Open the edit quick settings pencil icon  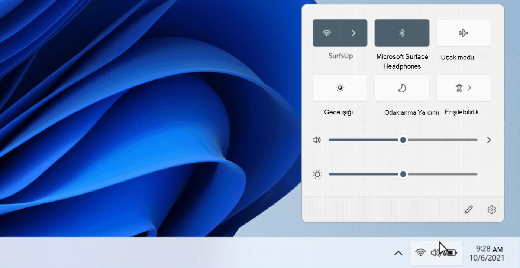click(468, 209)
